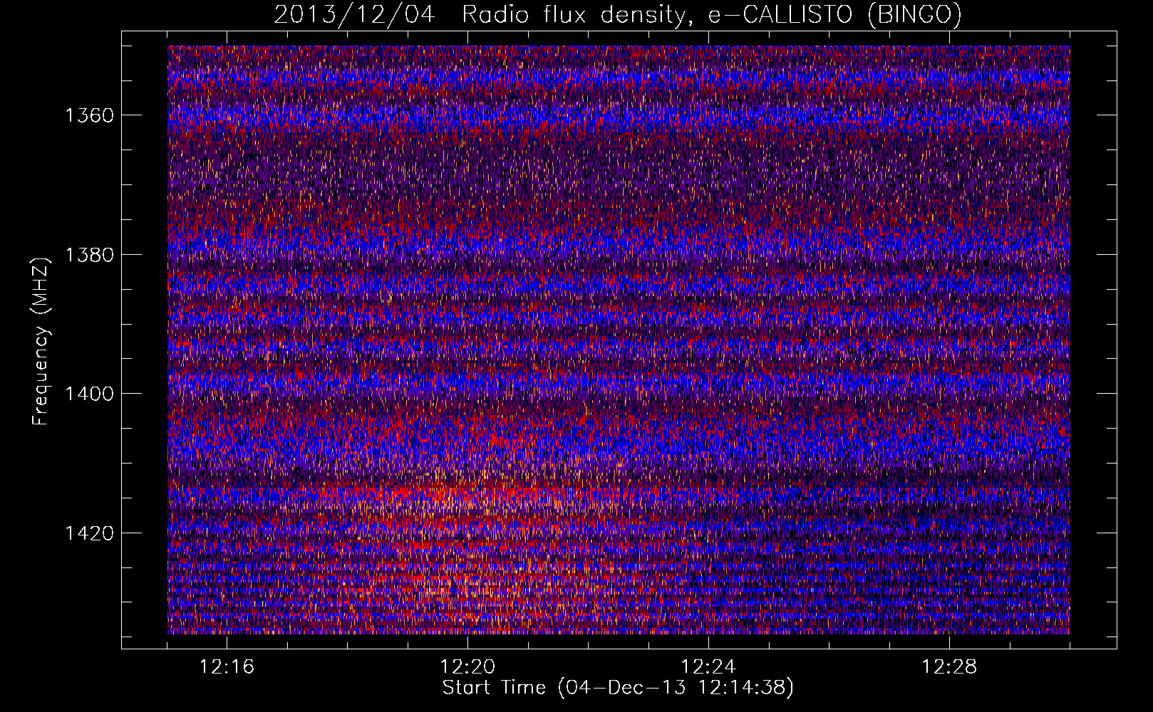This screenshot has height=712, width=1153.
Task: Click the 12:28 time tick label
Action: click(x=949, y=667)
